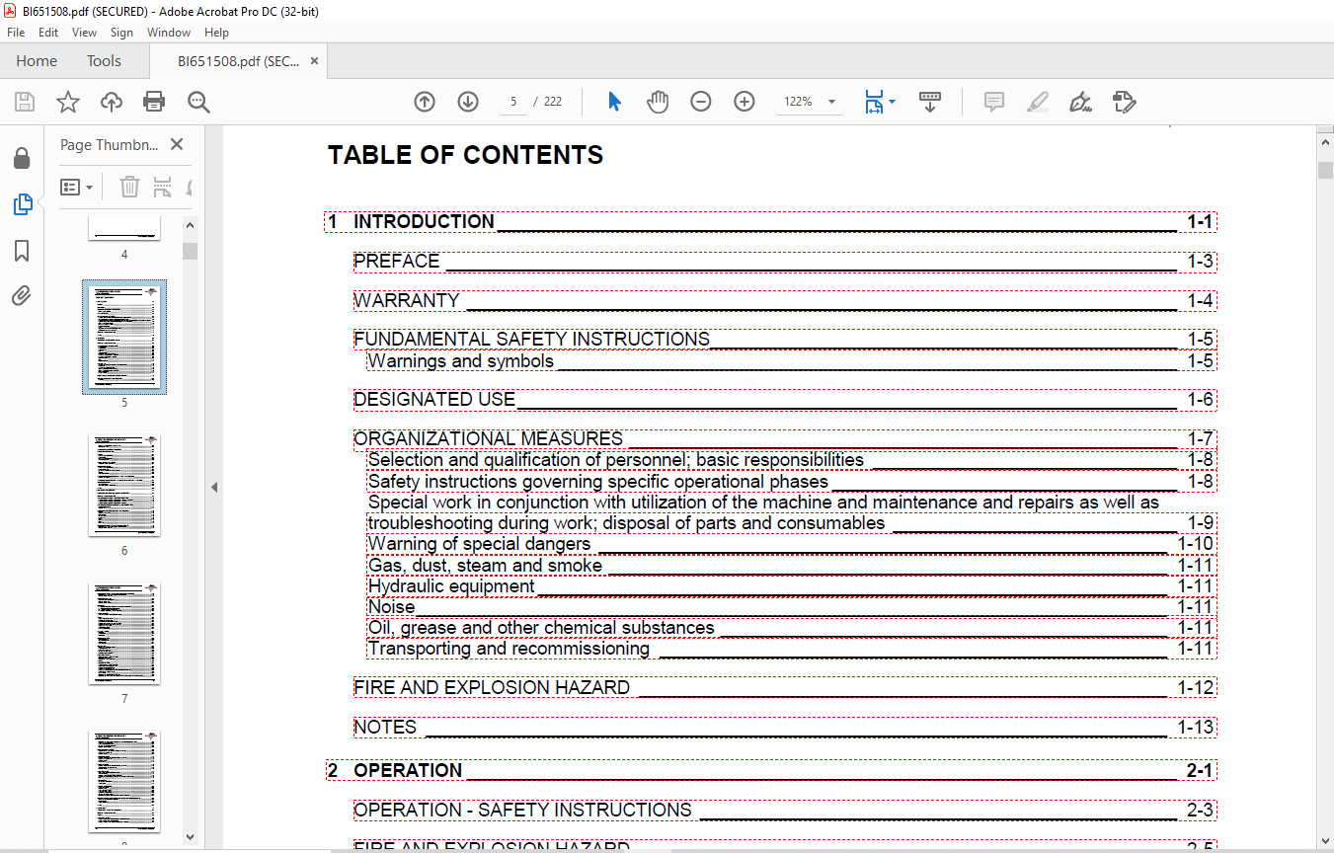
Task: Choose the Selection arrow tool
Action: pyautogui.click(x=614, y=102)
